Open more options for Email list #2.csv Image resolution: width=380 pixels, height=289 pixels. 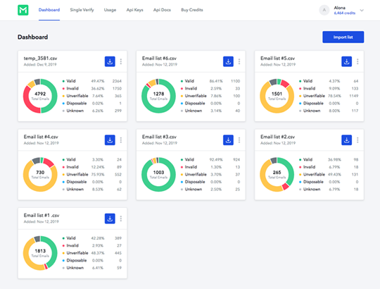[x=357, y=140]
